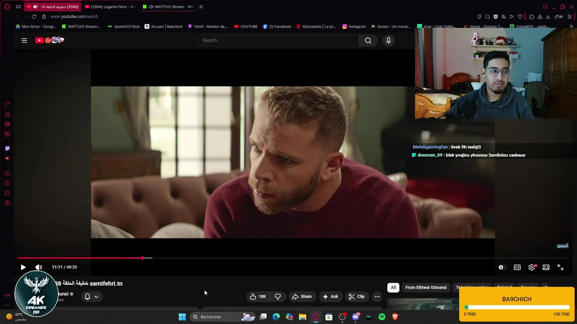
Task: Open the Opera GX main menu
Action: 7,7
